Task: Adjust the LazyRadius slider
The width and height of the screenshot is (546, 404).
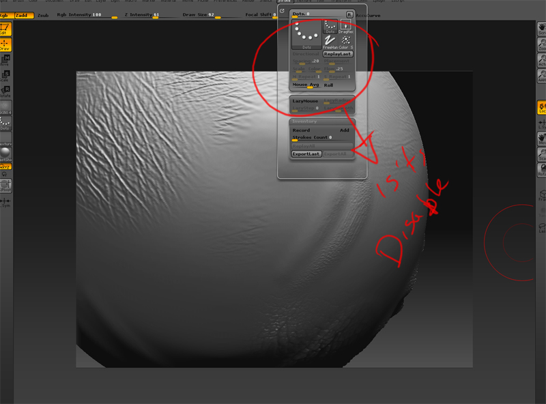Action: pyautogui.click(x=338, y=101)
